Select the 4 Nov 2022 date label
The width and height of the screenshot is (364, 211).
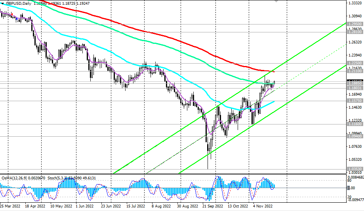[262, 206]
